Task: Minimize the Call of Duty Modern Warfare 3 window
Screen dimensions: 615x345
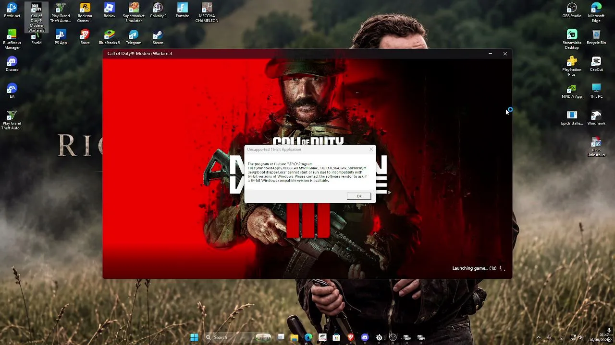Action: (490, 54)
